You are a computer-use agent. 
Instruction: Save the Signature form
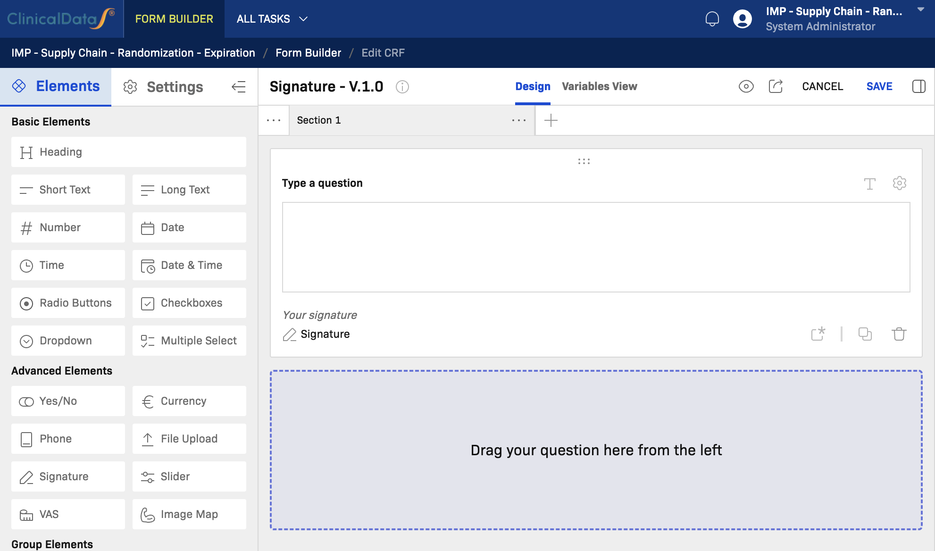[x=879, y=86]
